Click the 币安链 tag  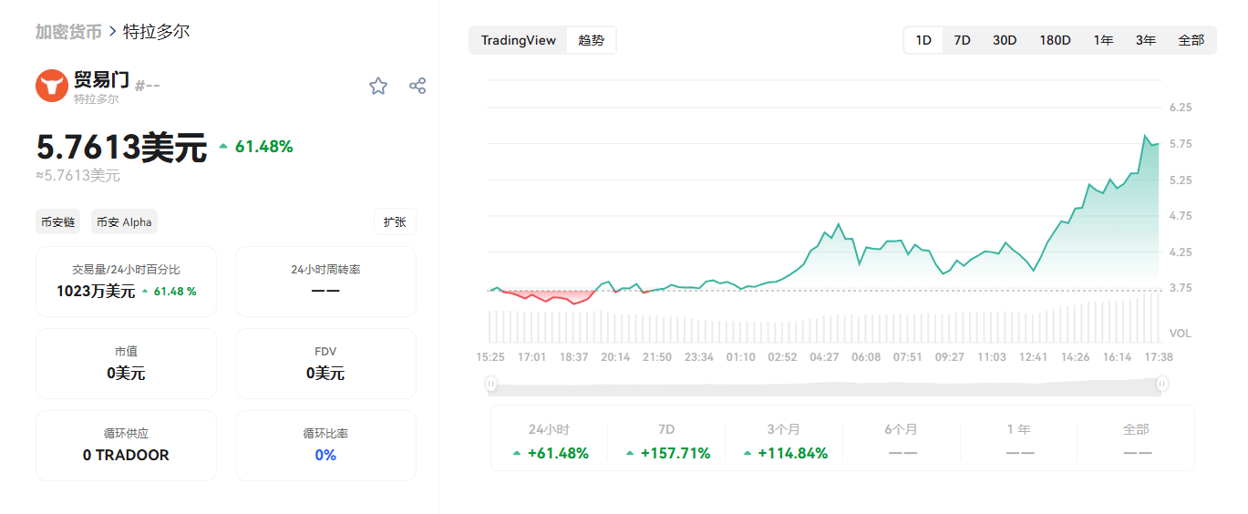(x=58, y=221)
